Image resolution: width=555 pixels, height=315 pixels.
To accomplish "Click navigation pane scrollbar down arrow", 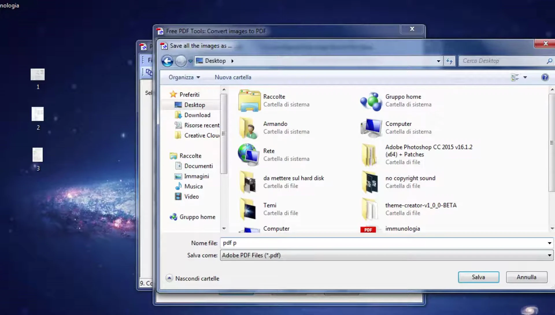I will coord(224,229).
